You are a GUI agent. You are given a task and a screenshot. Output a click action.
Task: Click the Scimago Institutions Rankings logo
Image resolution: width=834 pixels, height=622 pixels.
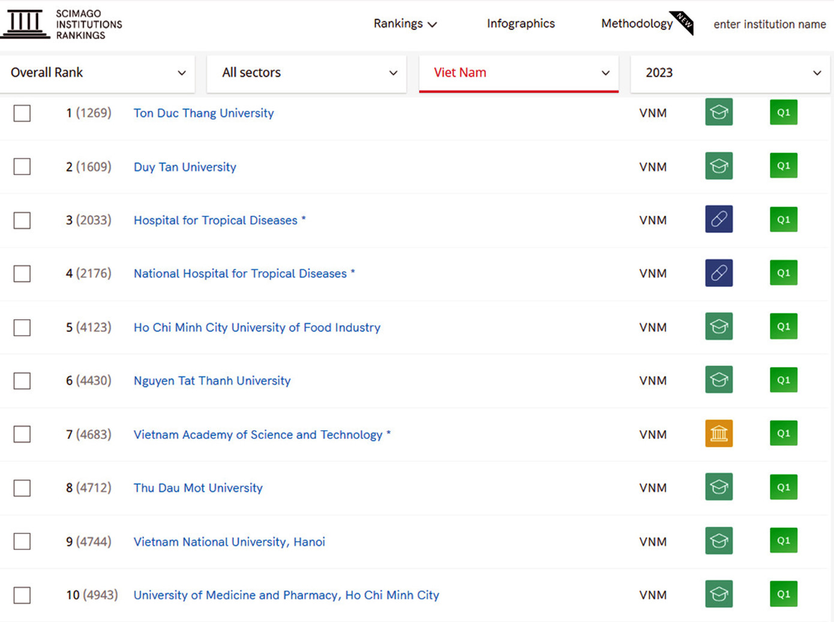pyautogui.click(x=62, y=23)
